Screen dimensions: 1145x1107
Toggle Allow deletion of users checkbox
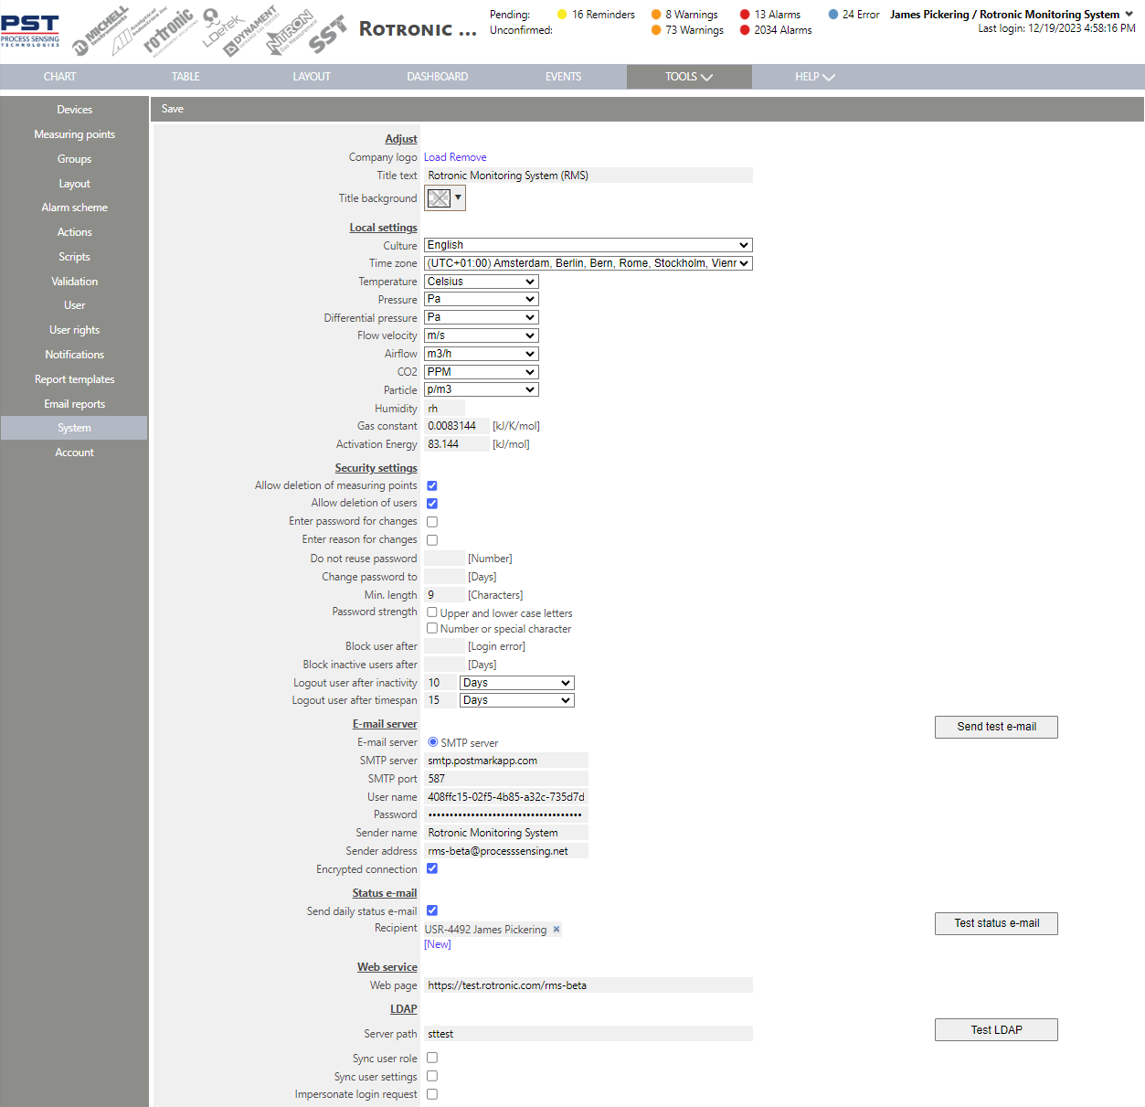tap(432, 504)
